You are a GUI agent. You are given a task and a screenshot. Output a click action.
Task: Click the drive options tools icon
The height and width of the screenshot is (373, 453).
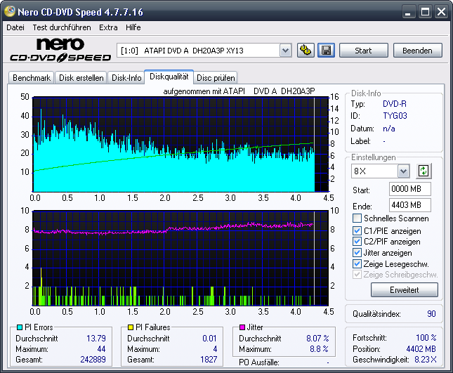click(306, 51)
